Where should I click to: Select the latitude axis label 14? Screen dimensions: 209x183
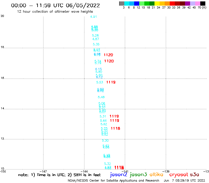point(2,108)
